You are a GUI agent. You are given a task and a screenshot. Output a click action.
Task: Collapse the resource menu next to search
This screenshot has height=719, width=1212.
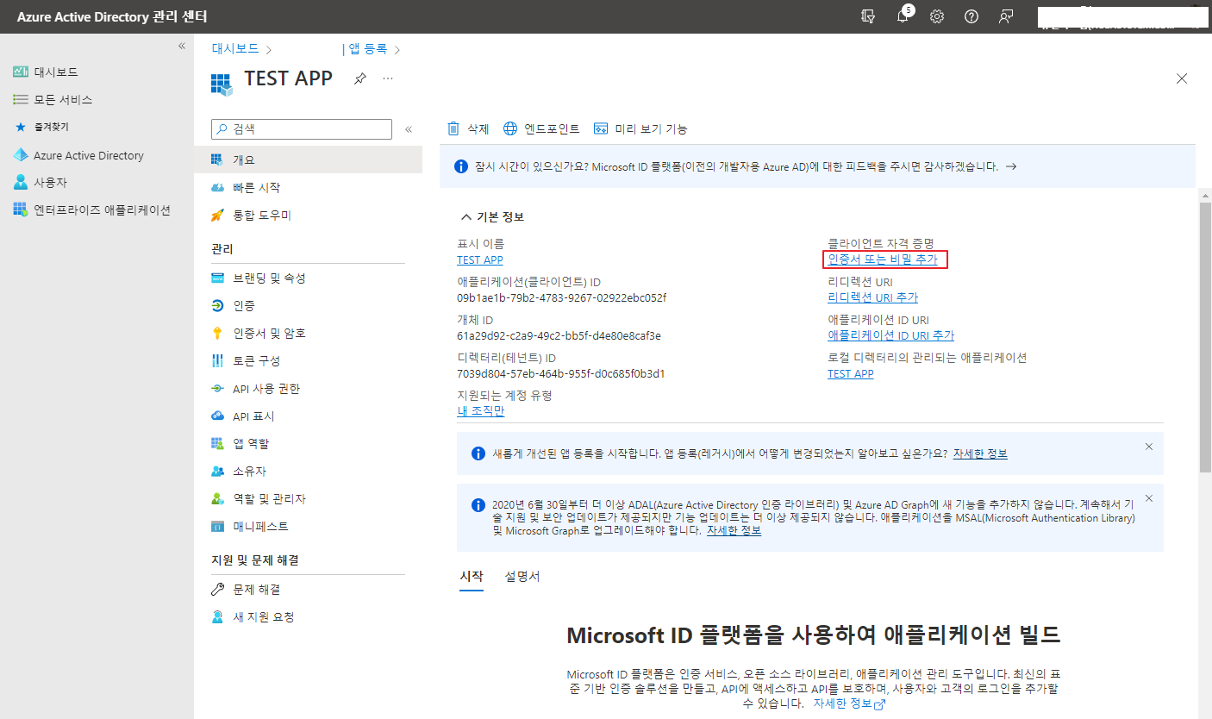point(409,129)
